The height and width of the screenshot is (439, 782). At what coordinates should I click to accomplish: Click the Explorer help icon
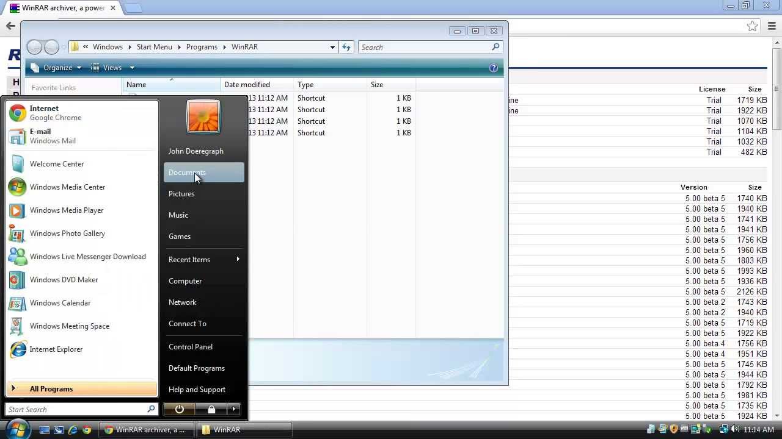(494, 68)
